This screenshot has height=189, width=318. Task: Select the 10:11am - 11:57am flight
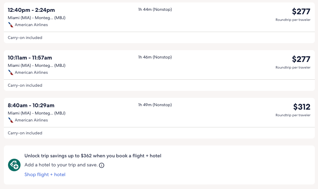pyautogui.click(x=30, y=58)
